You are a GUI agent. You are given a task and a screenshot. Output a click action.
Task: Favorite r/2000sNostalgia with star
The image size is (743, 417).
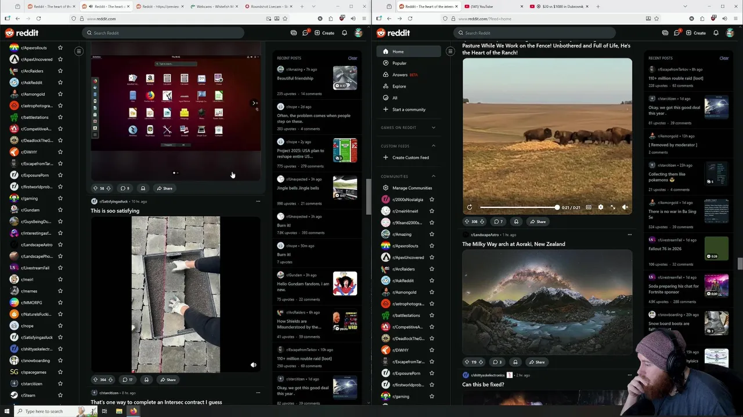click(431, 199)
